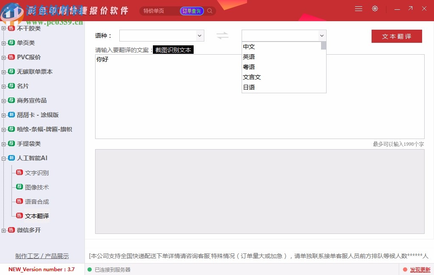Click the 发现更新 update link
Screen dimensions: 434x275
tap(421, 269)
